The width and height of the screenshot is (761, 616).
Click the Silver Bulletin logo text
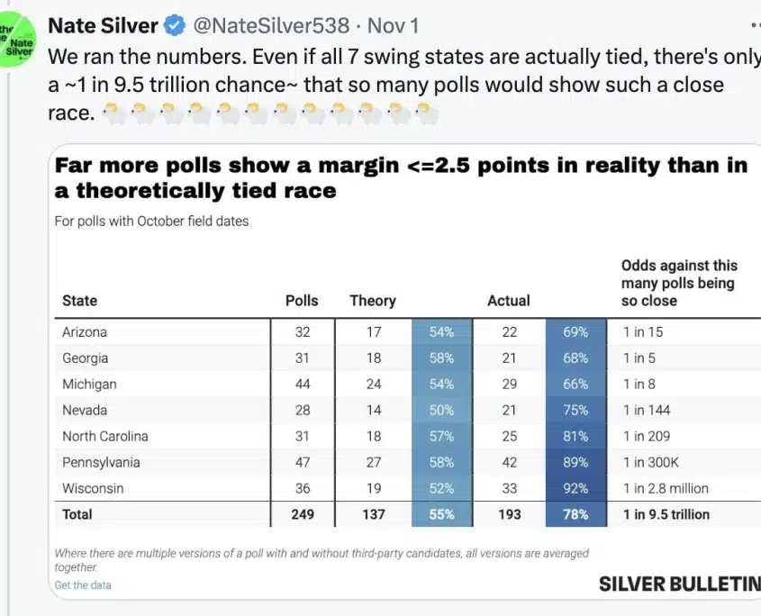679,584
